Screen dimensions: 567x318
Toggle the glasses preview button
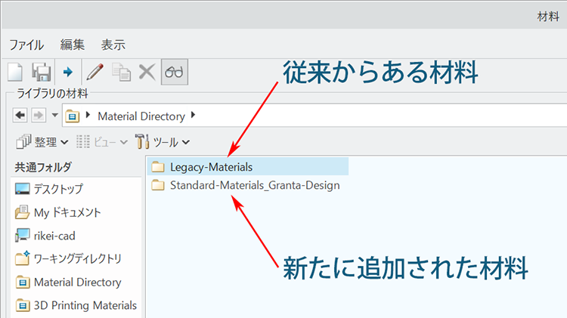pyautogui.click(x=175, y=73)
